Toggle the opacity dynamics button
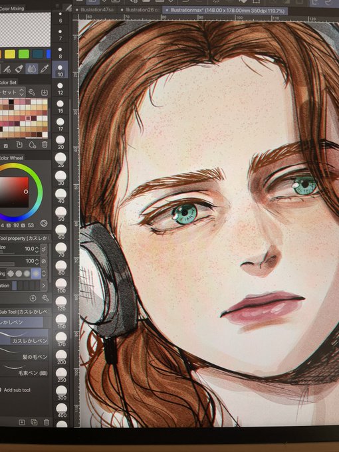The width and height of the screenshot is (339, 452). click(44, 261)
